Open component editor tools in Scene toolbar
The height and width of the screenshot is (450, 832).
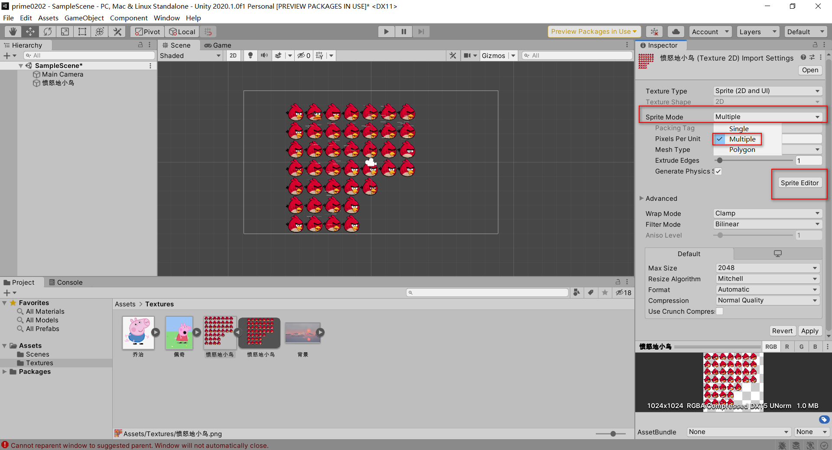pos(453,55)
